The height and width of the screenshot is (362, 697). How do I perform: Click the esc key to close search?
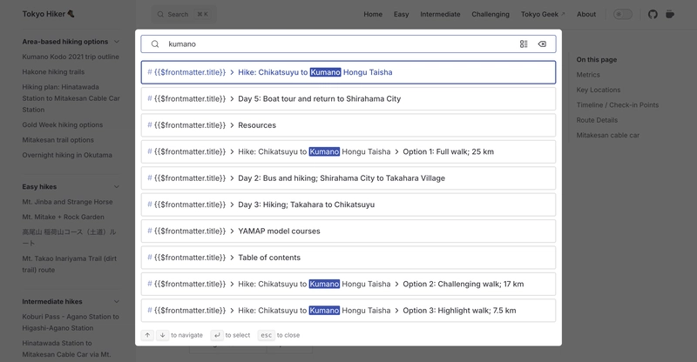(x=267, y=335)
